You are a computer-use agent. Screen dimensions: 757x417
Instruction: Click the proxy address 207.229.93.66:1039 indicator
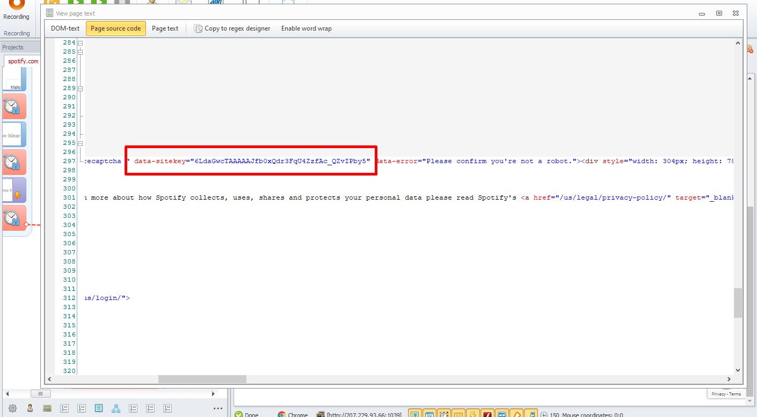click(363, 415)
